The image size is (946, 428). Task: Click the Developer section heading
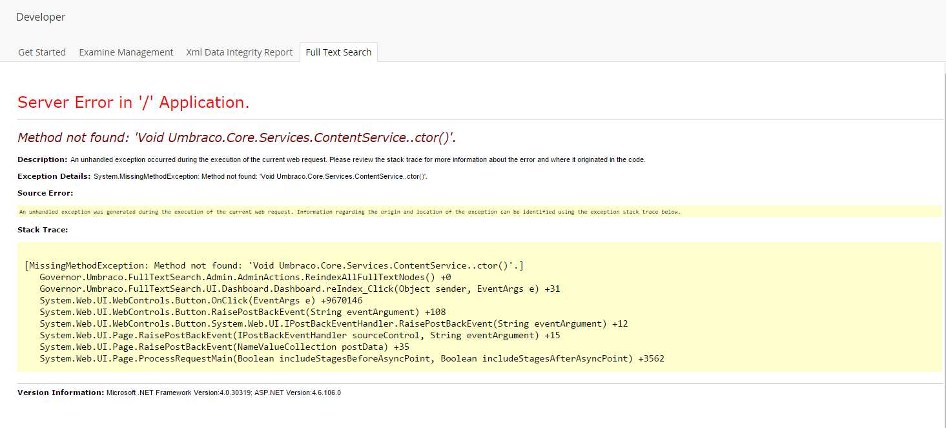[x=41, y=17]
